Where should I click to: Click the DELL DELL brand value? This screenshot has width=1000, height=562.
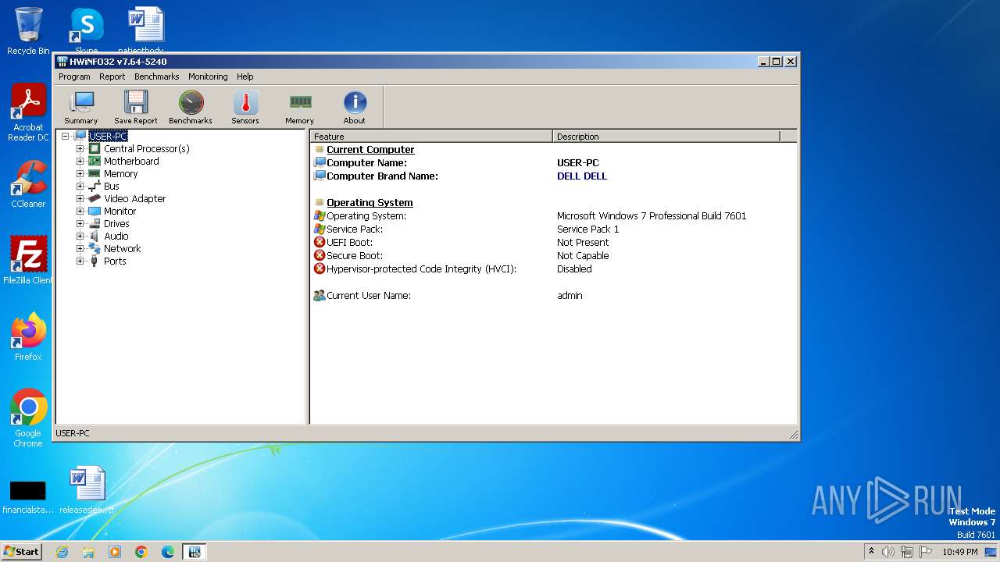point(582,176)
